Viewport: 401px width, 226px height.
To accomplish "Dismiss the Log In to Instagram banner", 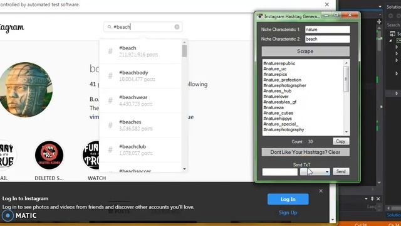I will click(321, 191).
